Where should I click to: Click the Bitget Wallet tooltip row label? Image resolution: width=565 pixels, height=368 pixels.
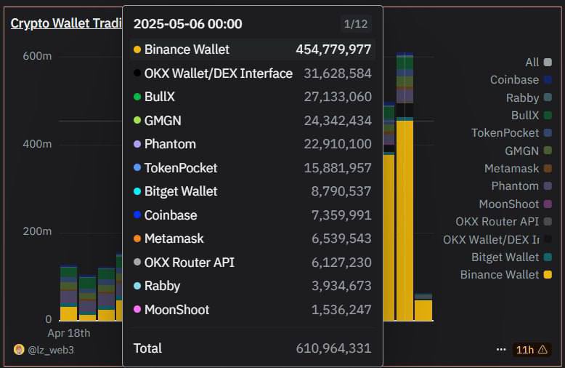pos(181,191)
